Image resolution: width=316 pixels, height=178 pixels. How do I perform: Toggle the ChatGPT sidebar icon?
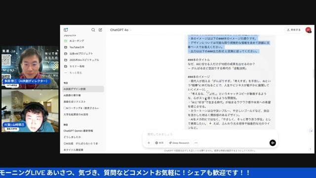[x=66, y=30]
